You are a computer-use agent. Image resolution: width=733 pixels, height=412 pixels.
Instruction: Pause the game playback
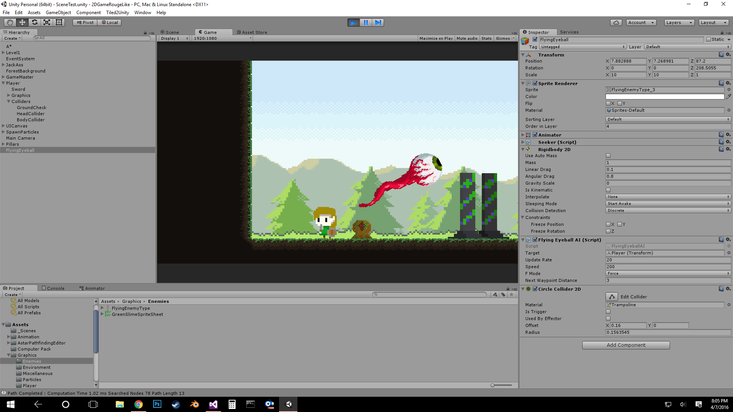[x=366, y=23]
